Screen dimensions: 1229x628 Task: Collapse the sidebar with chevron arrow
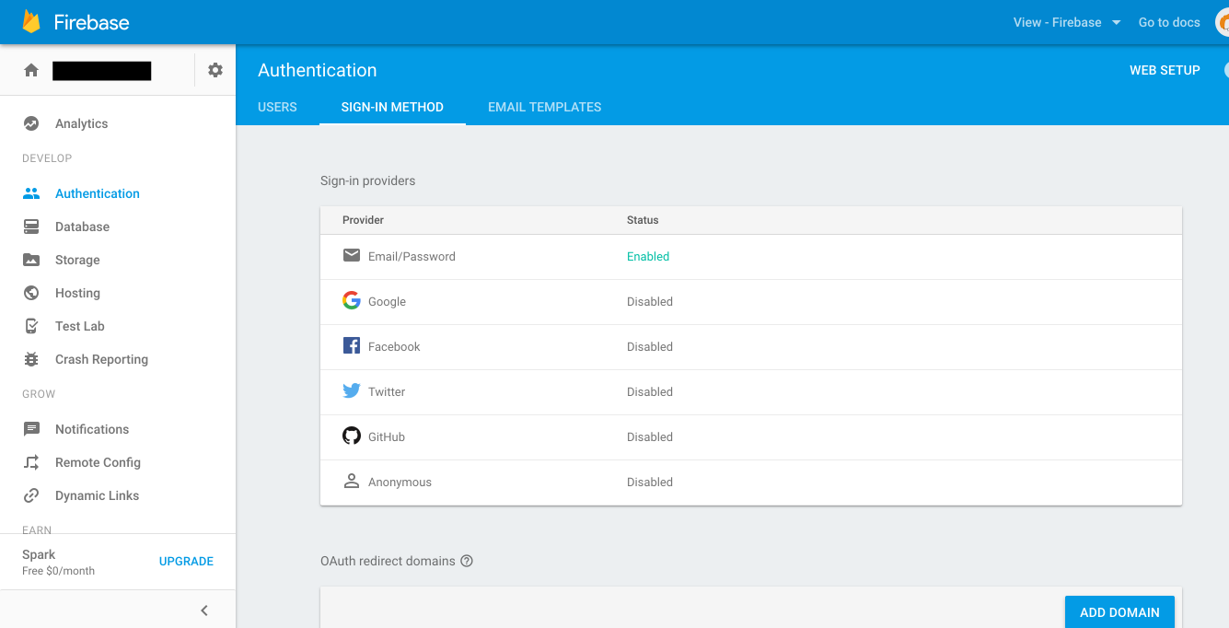(x=204, y=611)
